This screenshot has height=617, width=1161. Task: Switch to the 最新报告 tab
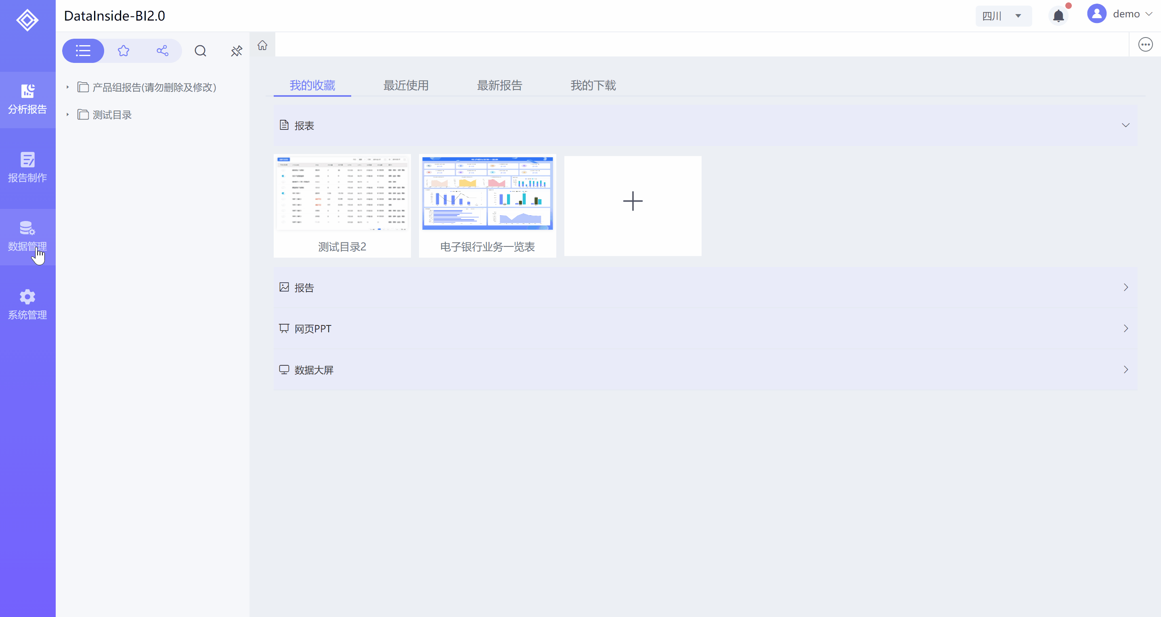[499, 85]
